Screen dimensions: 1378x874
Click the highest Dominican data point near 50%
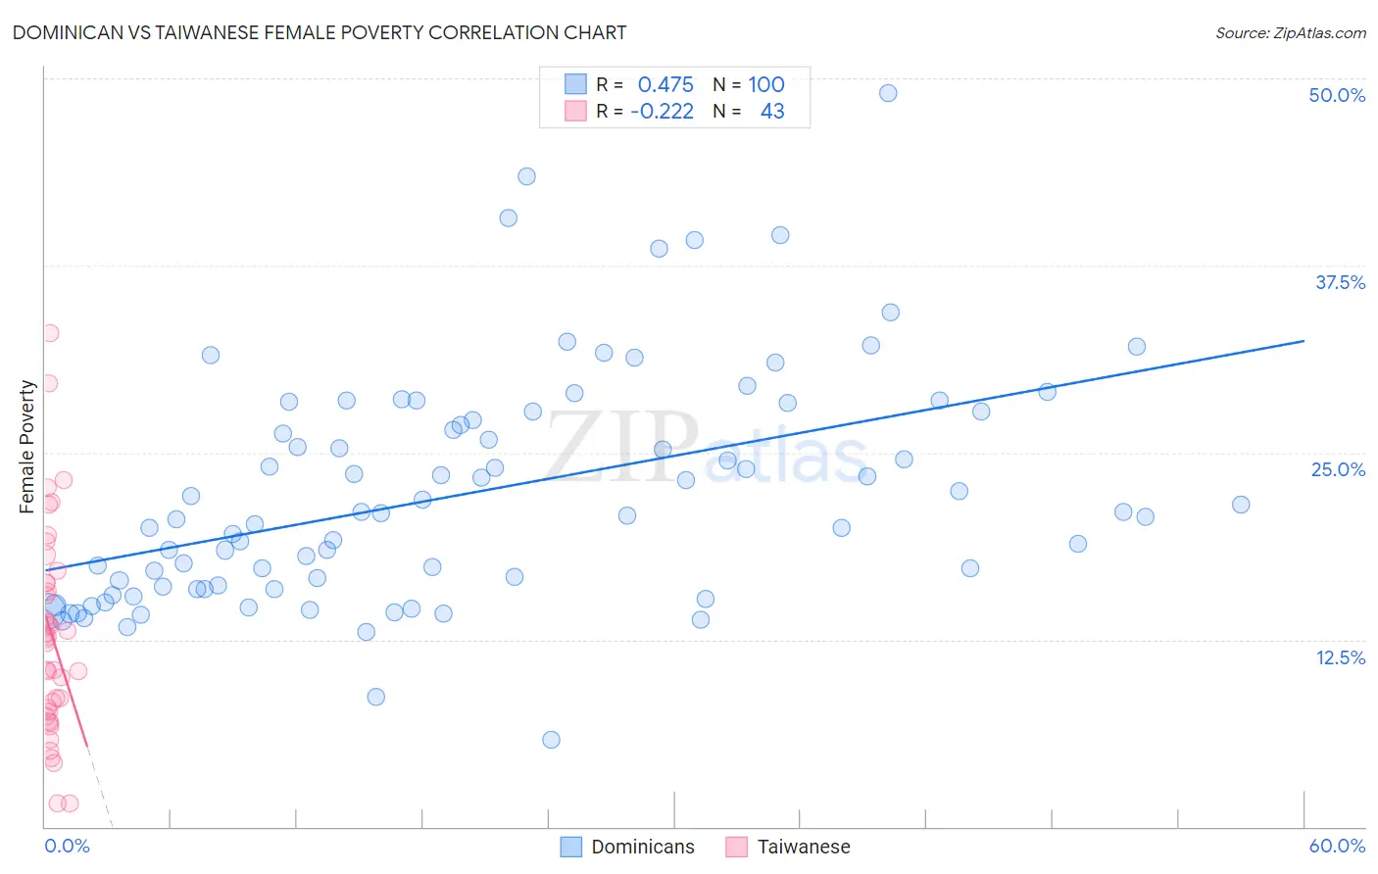[x=888, y=93]
